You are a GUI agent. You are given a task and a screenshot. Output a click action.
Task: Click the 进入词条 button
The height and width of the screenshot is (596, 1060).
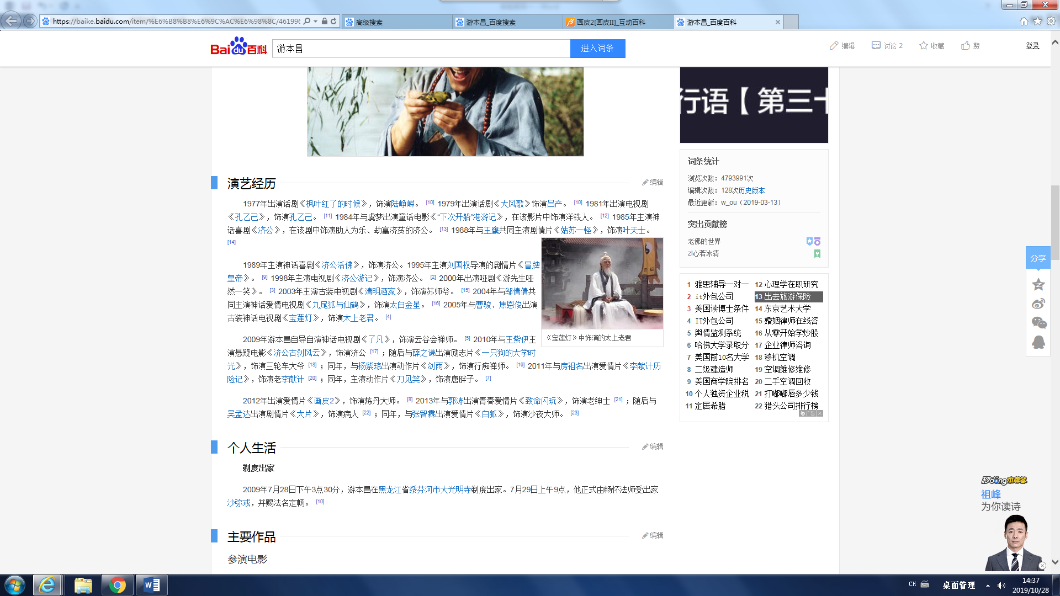tap(597, 49)
